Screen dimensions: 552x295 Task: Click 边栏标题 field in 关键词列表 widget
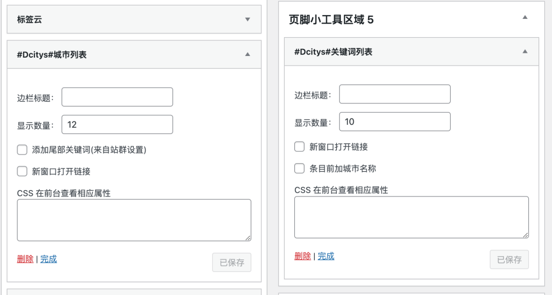click(394, 94)
